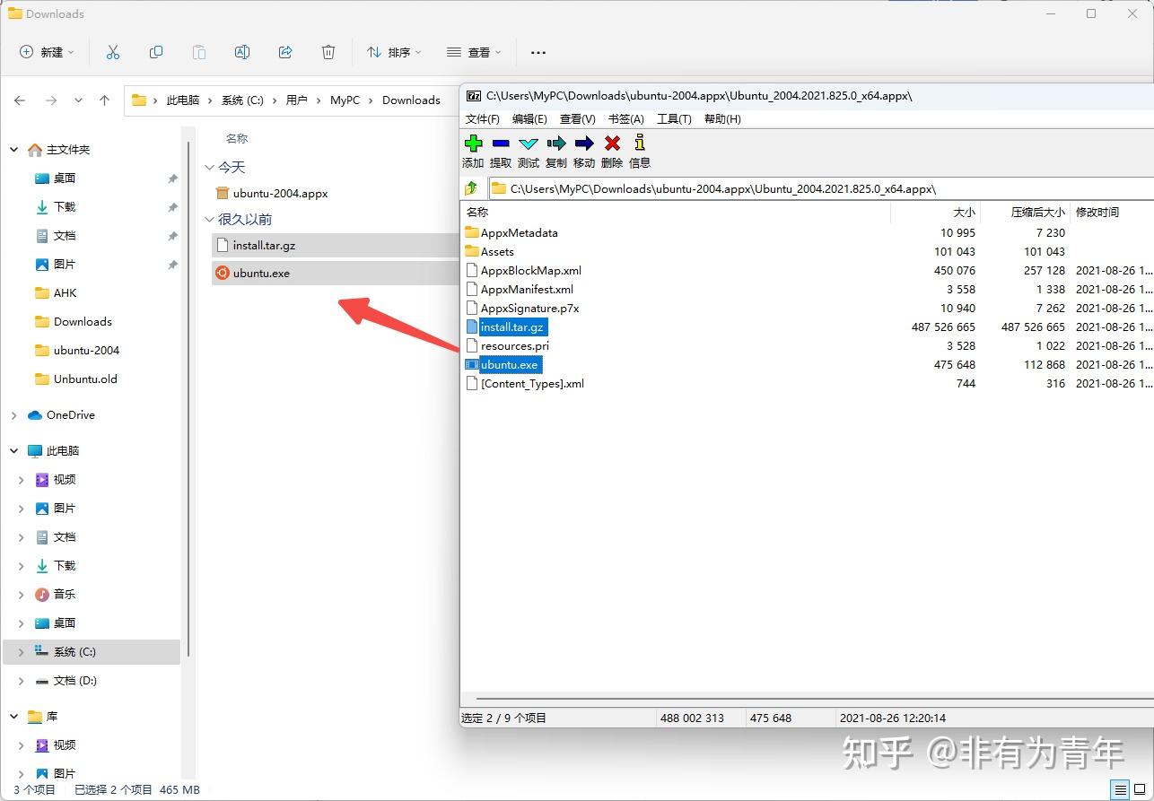Viewport: 1154px width, 801px height.
Task: Click the Cut scissors icon in Explorer toolbar
Action: tap(112, 52)
